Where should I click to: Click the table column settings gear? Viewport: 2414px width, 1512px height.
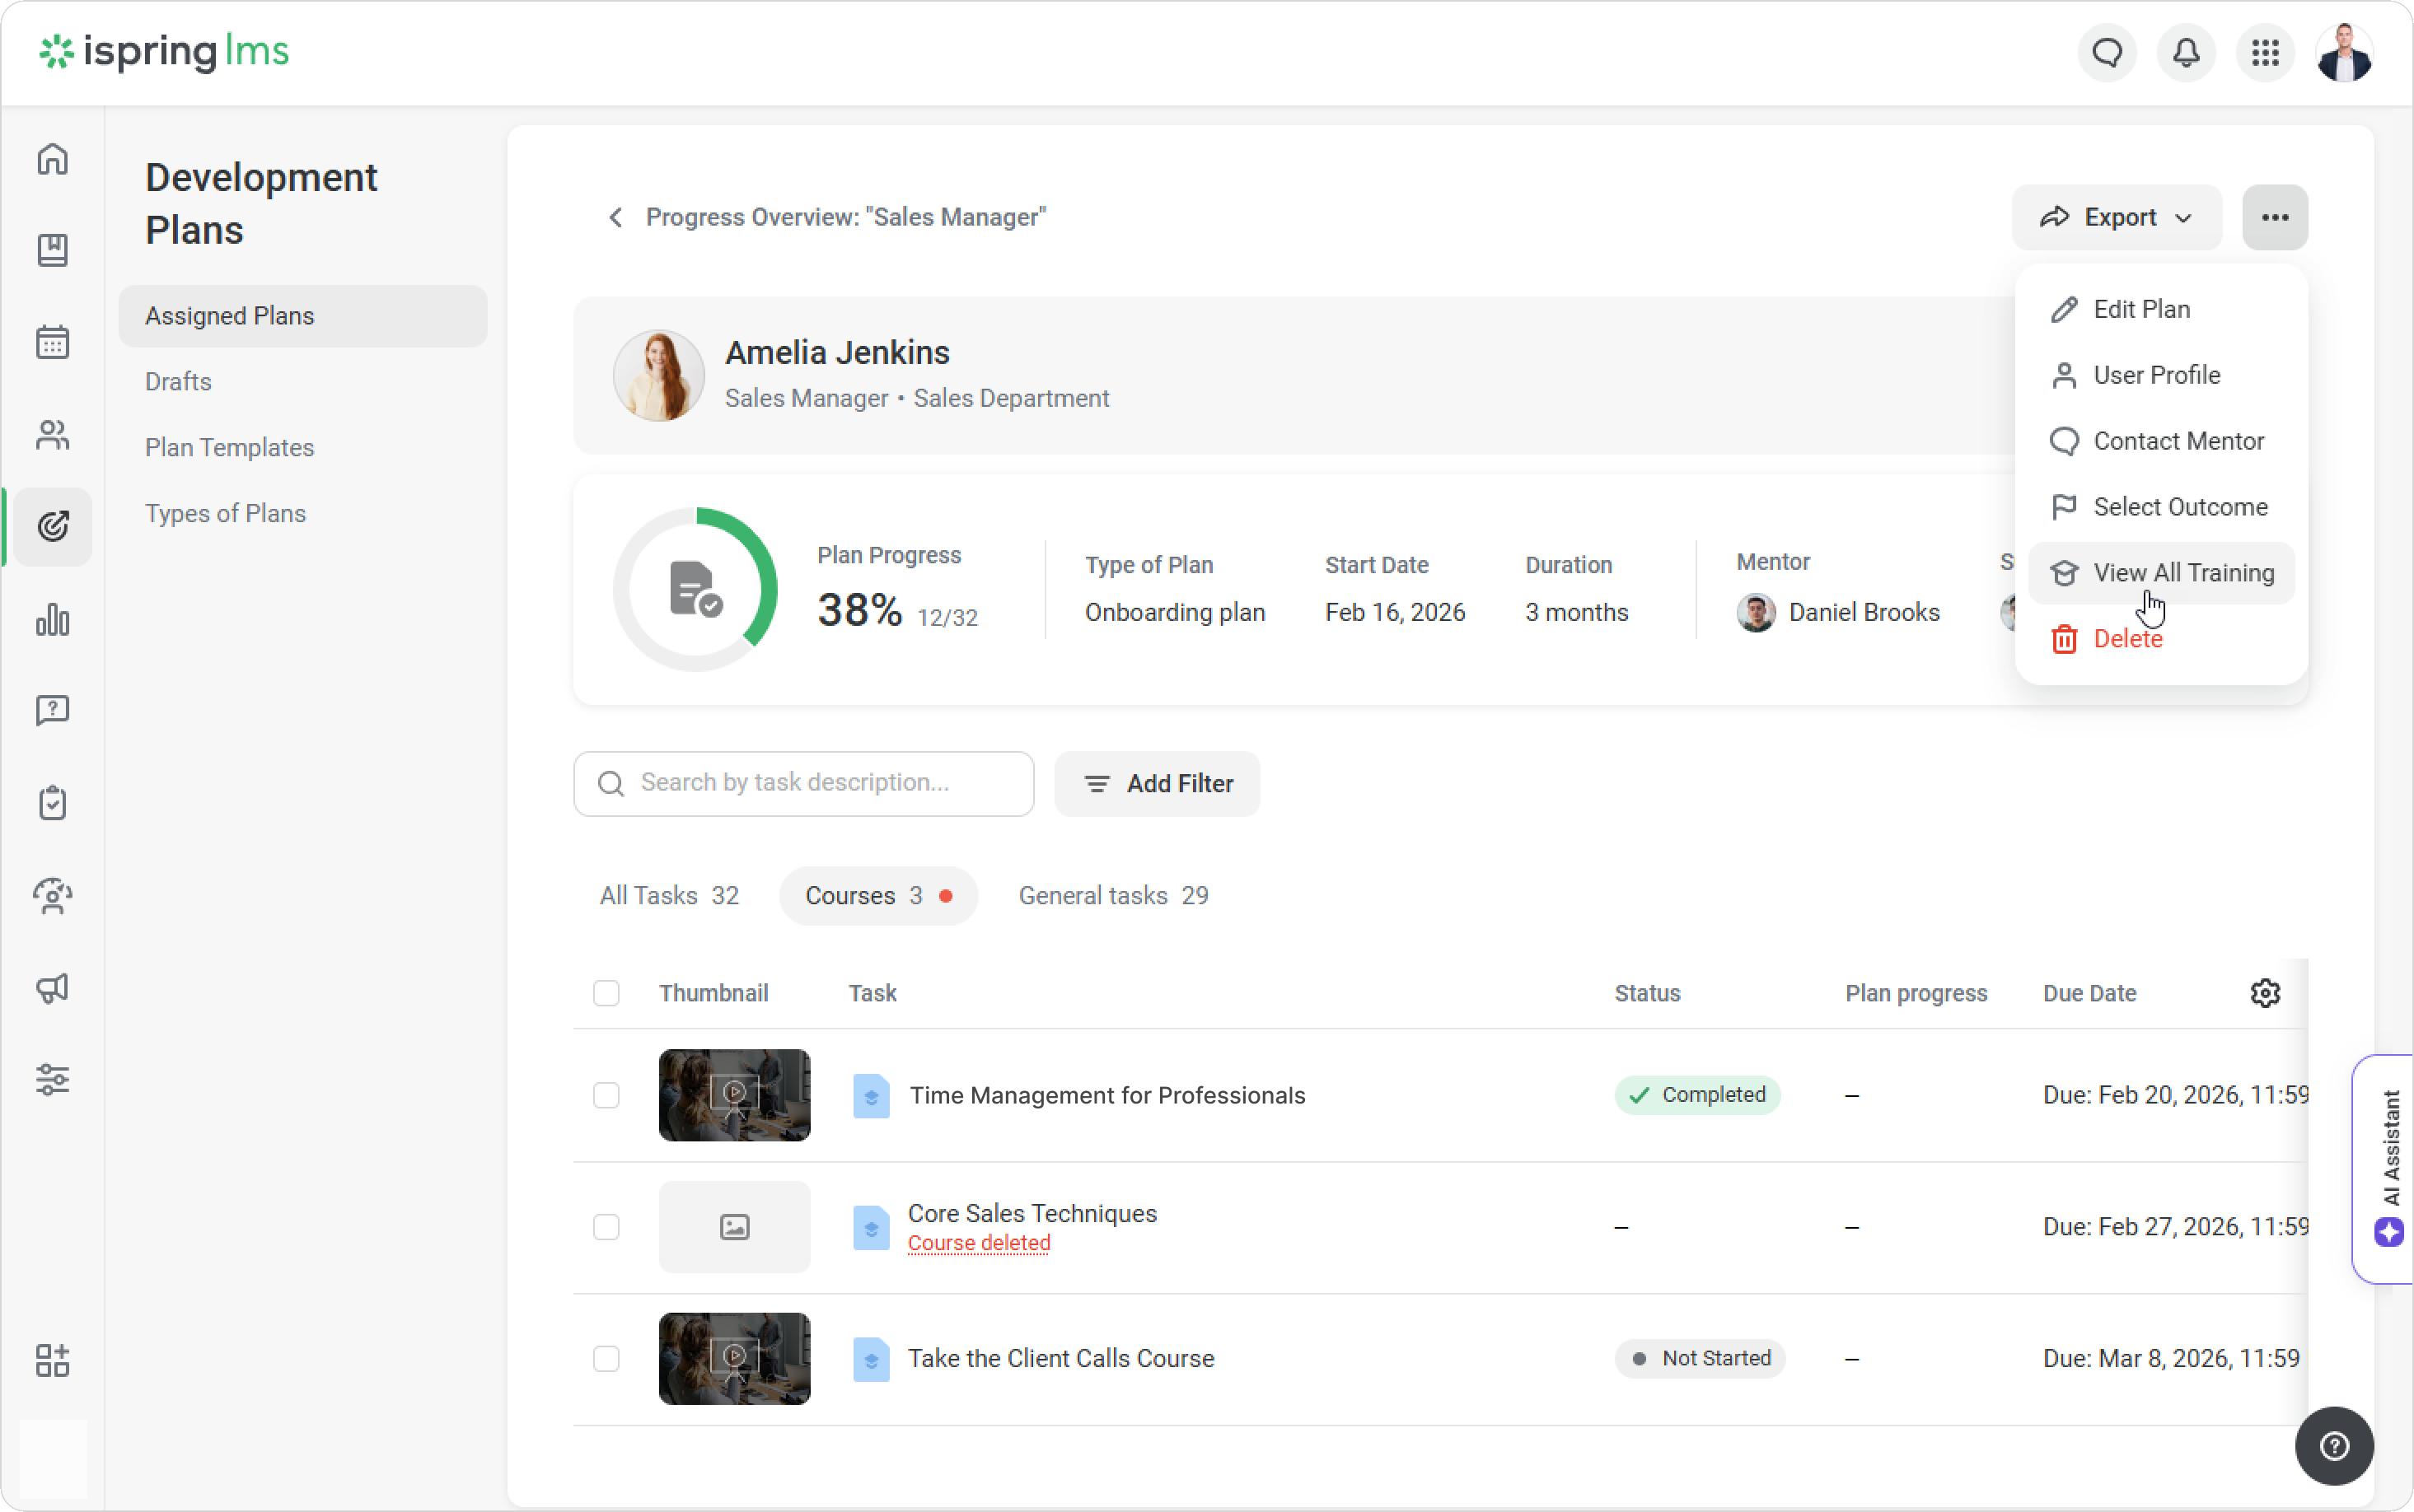2265,993
